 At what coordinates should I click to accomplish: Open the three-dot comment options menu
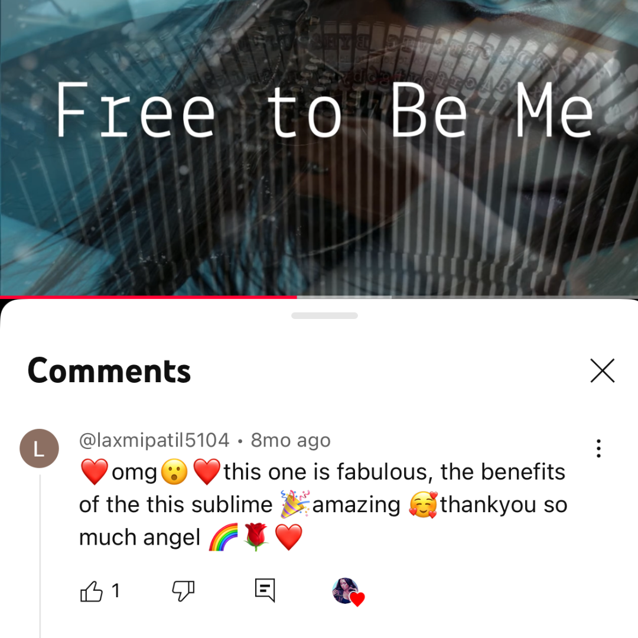click(598, 448)
